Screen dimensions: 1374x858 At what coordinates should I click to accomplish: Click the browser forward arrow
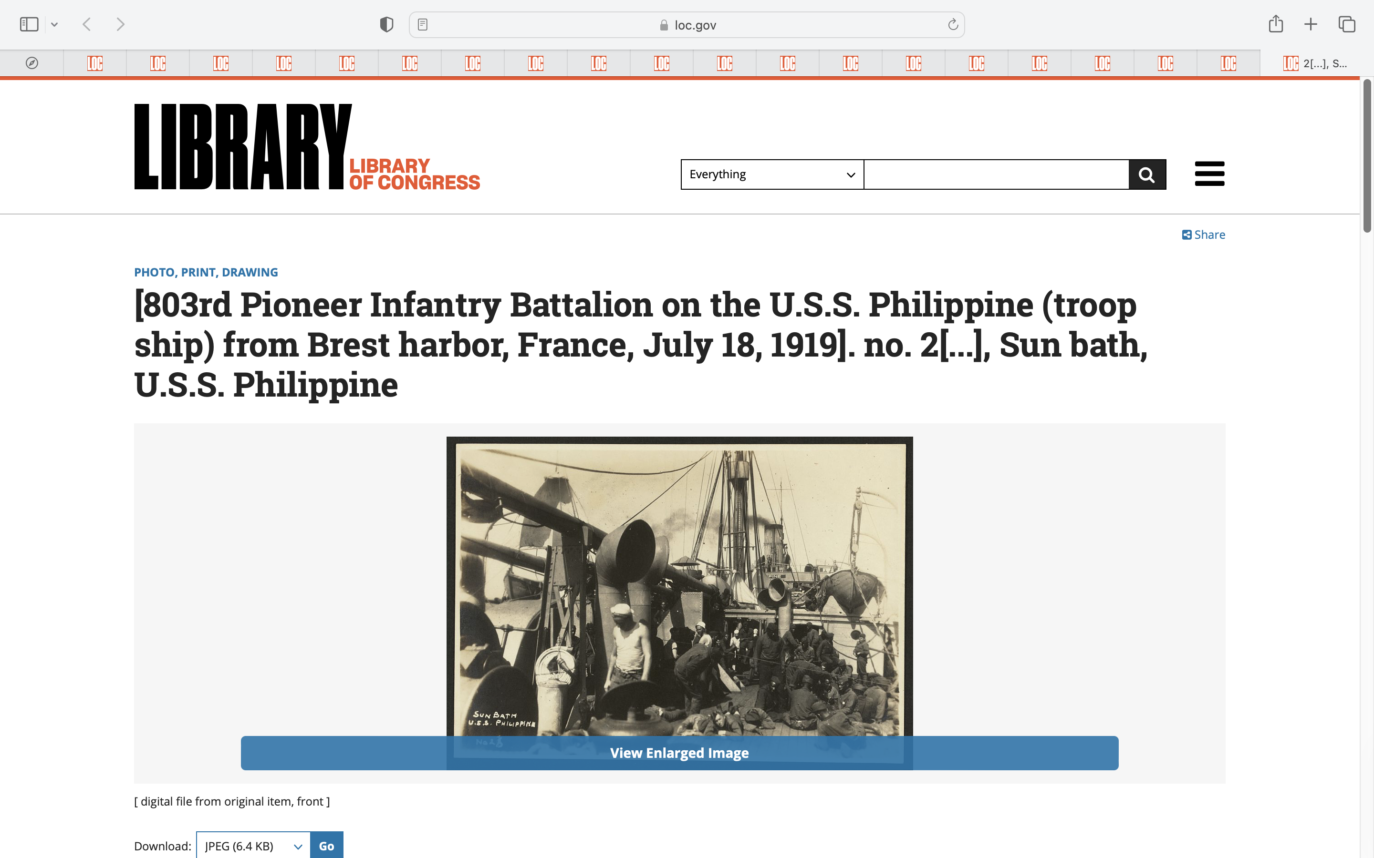(x=120, y=24)
